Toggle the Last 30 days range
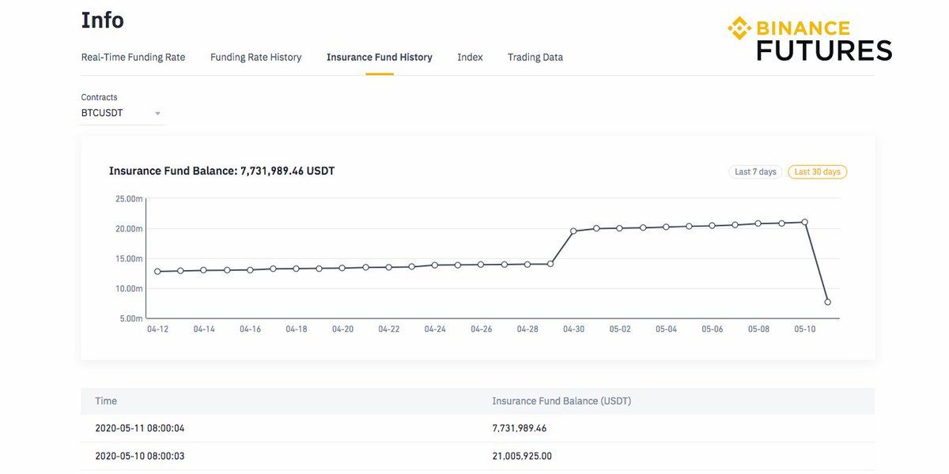Screen dimensions: 949x474 point(817,171)
